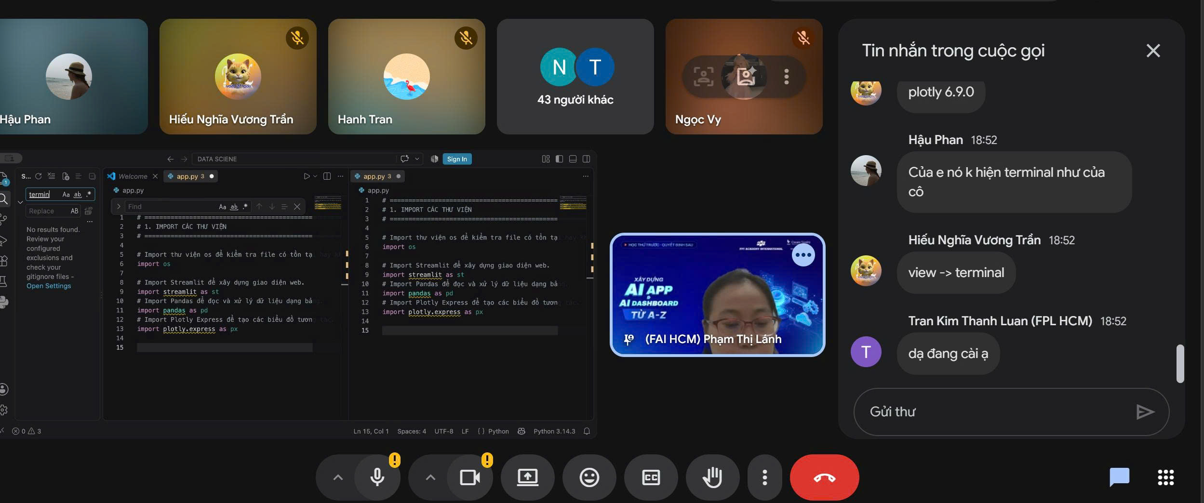Collapse the replace row in the search sidebar
1204x503 pixels.
pos(20,202)
